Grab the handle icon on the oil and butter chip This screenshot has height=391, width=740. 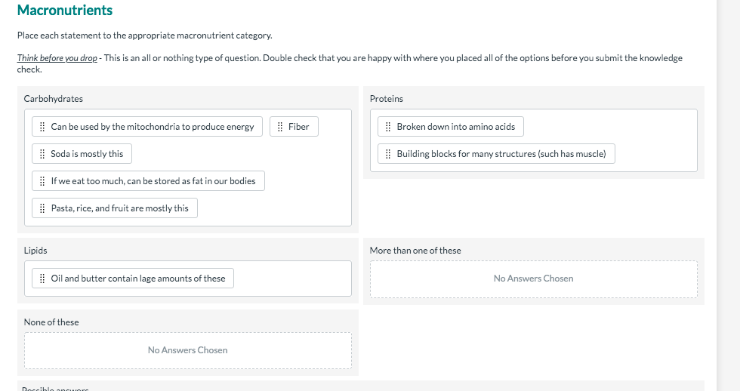coord(43,279)
